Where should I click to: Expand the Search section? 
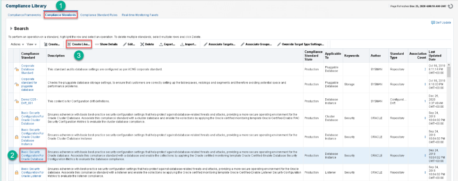point(11,29)
